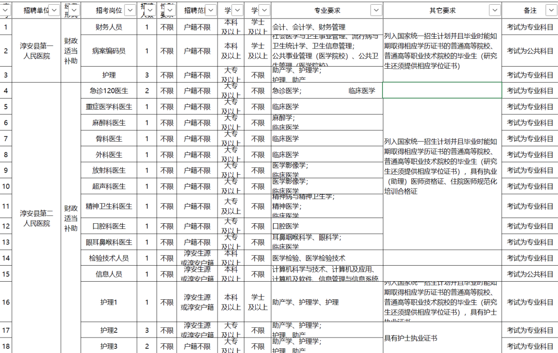This screenshot has height=353, width=558.
Task: Open the 性别要求 column filter dropdown
Action: [x=170, y=10]
